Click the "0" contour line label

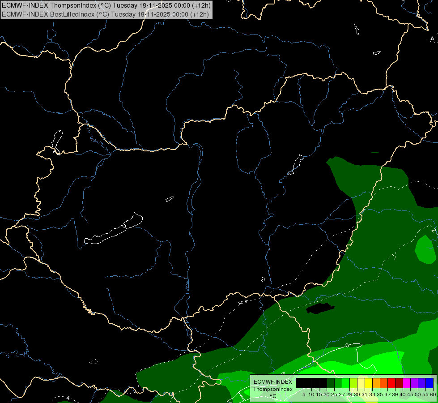(x=347, y=345)
